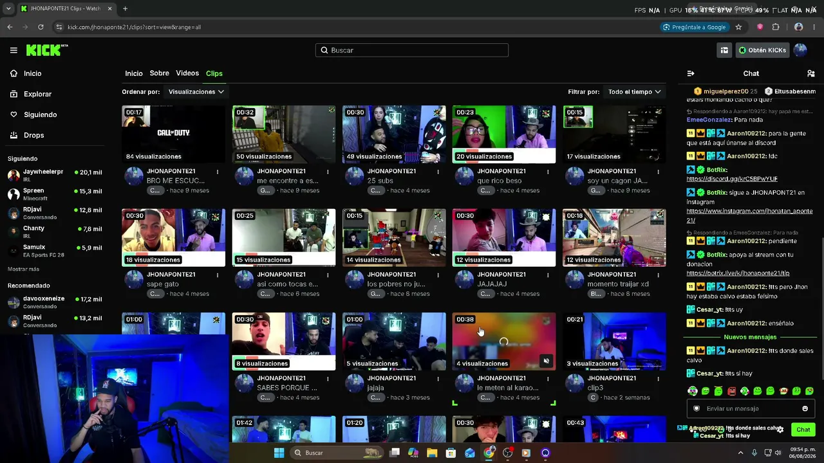Screen dimensions: 824x463
Task: Switch to the Inicio channel tab
Action: [134, 73]
